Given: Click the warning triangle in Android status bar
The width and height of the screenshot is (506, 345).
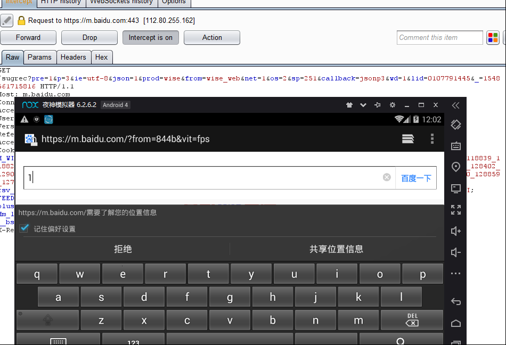Looking at the screenshot, I should coord(25,119).
